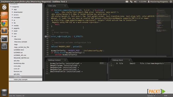
Task: Open .htaccess.sample in sidebar
Action: pyautogui.click(x=21, y=42)
